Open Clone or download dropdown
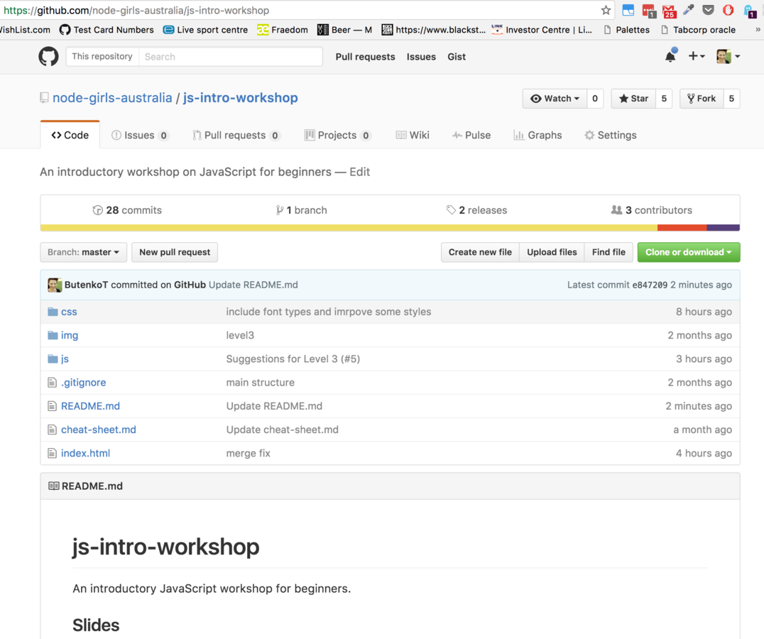The height and width of the screenshot is (639, 764). point(689,252)
